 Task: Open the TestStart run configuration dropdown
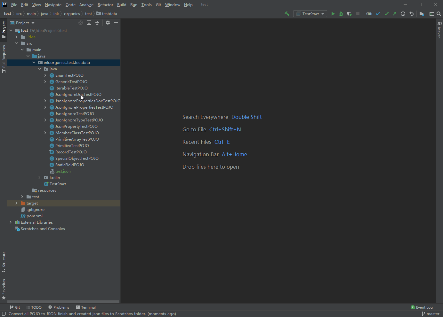322,14
